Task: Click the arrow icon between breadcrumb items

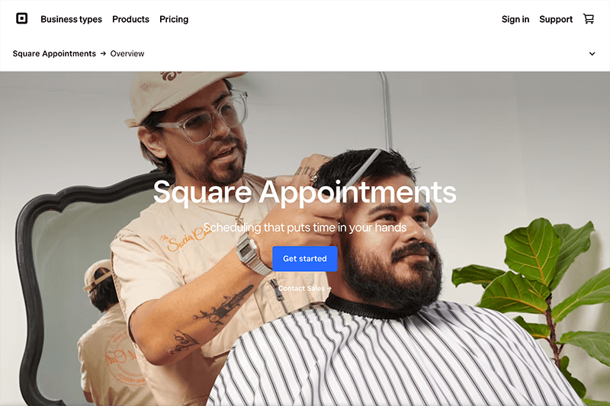Action: [x=103, y=53]
